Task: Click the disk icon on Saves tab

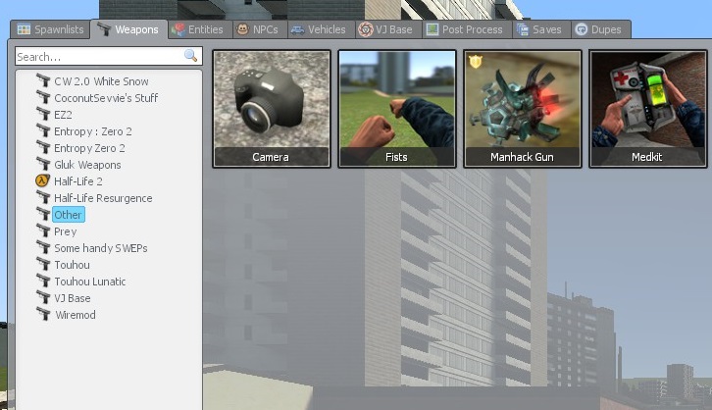Action: point(523,29)
